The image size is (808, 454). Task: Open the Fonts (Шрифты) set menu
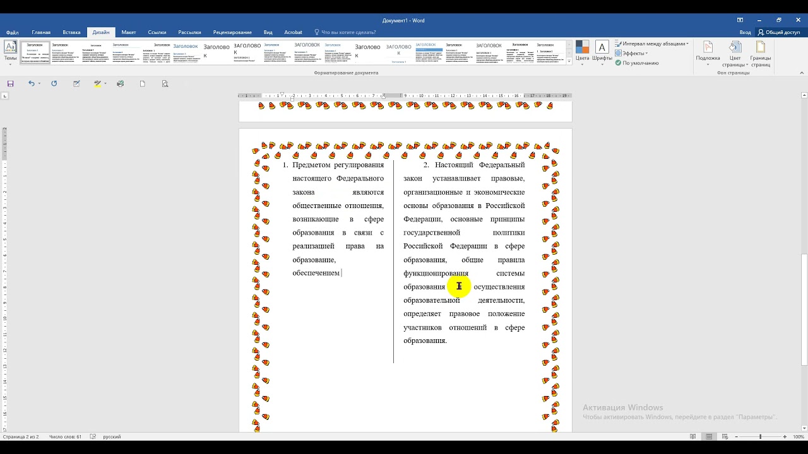(x=602, y=52)
